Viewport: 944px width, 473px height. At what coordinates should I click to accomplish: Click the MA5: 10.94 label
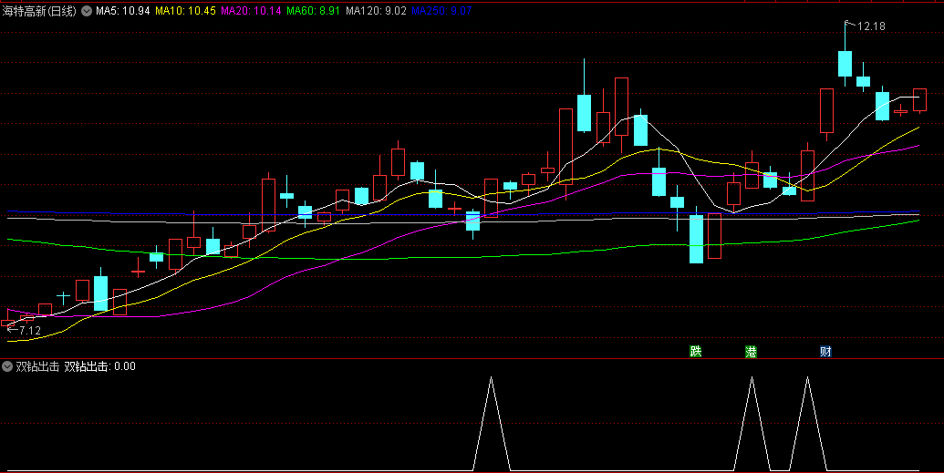pyautogui.click(x=123, y=11)
